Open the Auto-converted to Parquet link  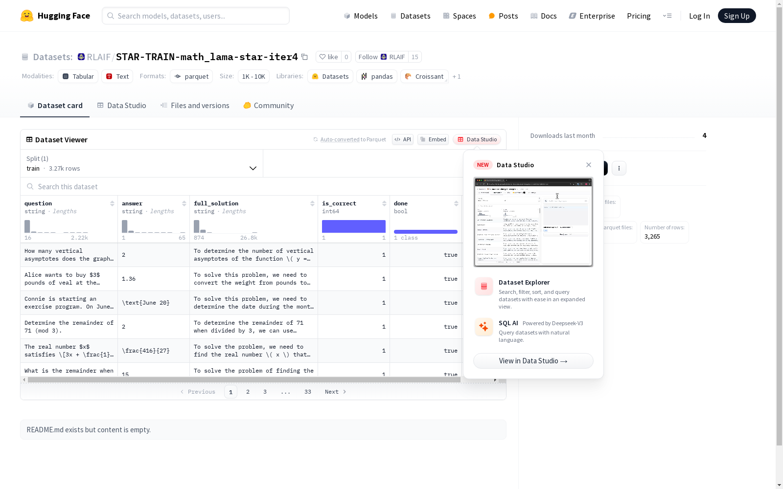click(350, 139)
